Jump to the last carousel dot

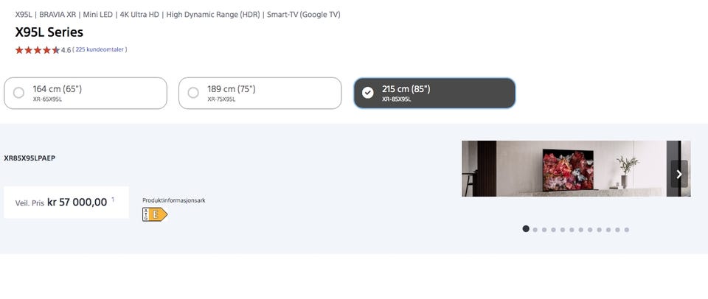point(626,230)
